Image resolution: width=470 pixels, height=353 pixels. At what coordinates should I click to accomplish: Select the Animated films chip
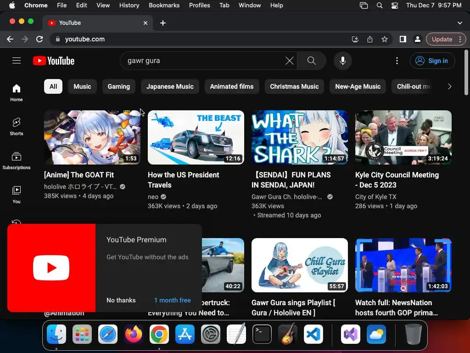(x=232, y=86)
